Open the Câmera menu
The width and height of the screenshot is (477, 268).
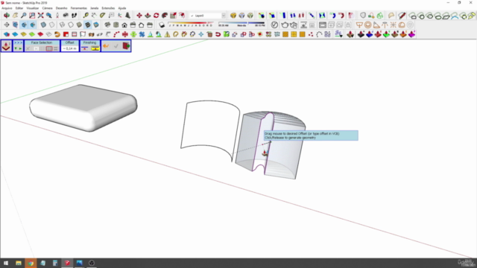point(47,8)
